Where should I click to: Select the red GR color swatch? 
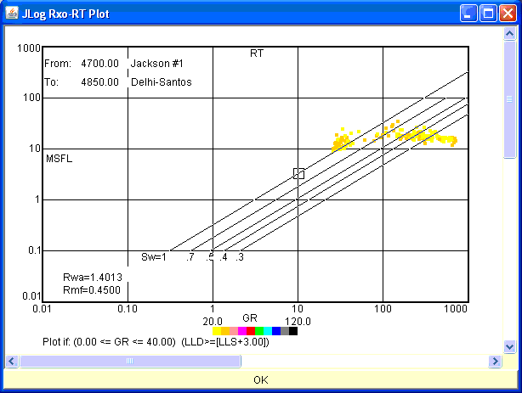coord(251,331)
